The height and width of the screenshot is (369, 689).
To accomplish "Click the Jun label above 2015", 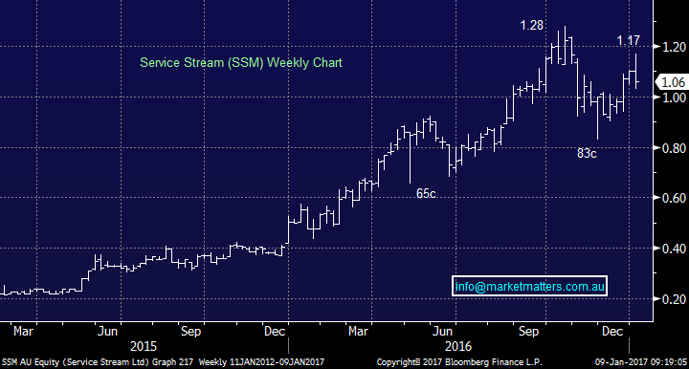I will click(x=107, y=332).
